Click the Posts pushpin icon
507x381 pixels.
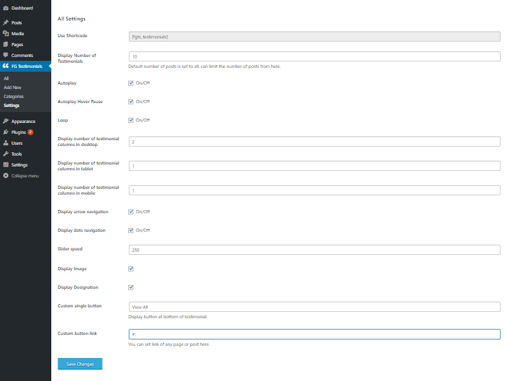coord(6,22)
